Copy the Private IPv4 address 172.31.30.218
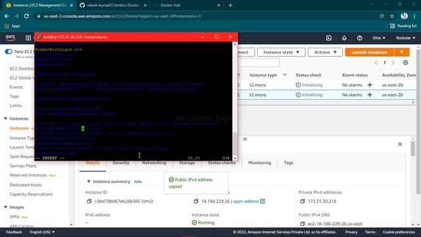421x237 pixels. 303,201
